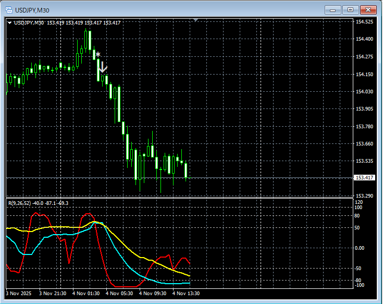Select the white down arrow signal

pyautogui.click(x=103, y=66)
